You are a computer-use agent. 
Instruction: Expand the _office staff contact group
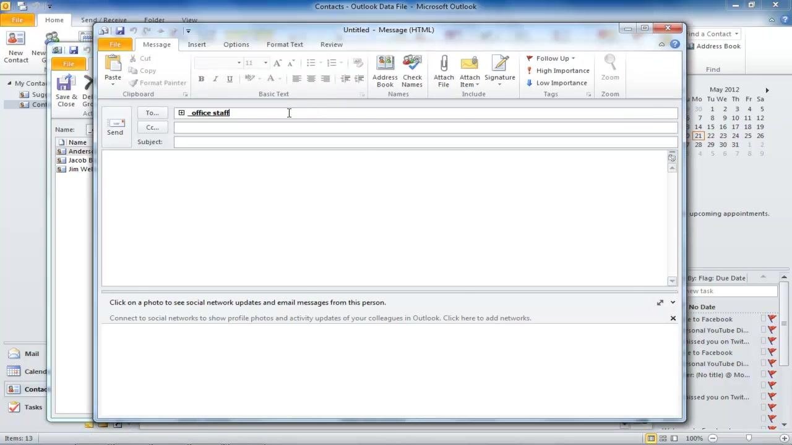click(181, 112)
